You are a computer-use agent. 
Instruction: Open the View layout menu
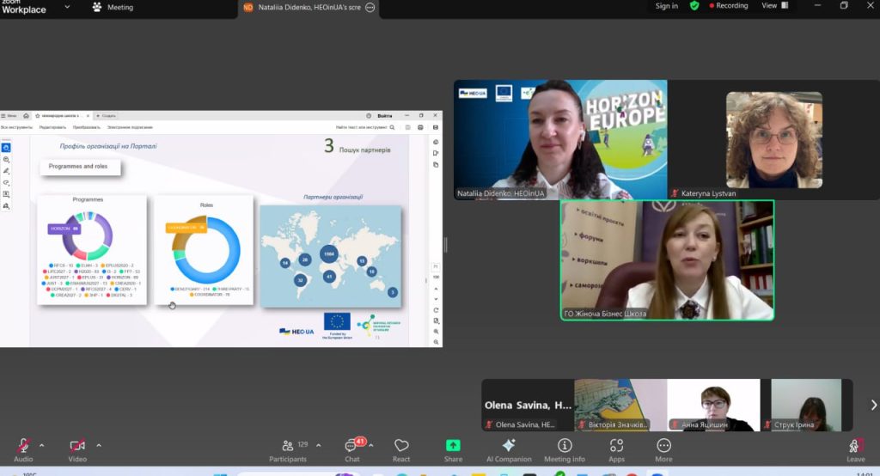(774, 6)
